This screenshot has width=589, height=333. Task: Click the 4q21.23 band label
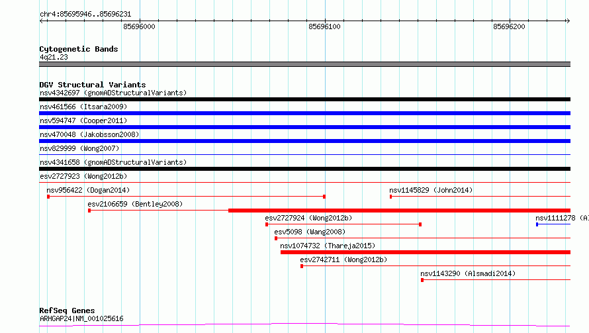click(x=54, y=57)
